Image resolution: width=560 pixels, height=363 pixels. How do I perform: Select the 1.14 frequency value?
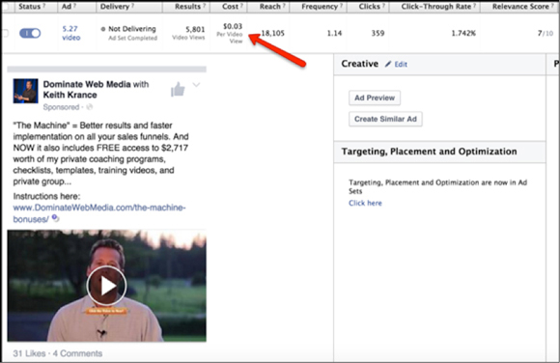[335, 33]
